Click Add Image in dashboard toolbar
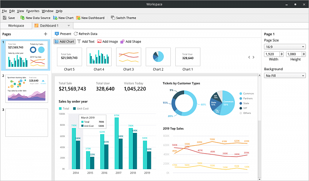This screenshot has height=181, width=309. [x=108, y=41]
